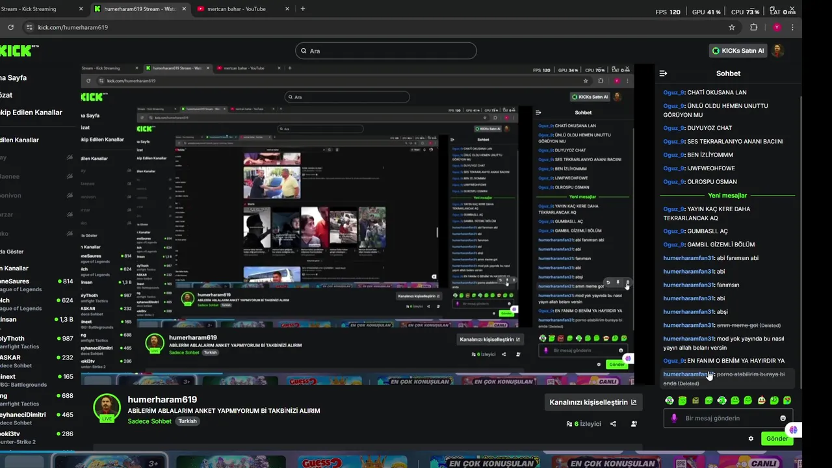Open the floating brain extension icon

(x=792, y=430)
